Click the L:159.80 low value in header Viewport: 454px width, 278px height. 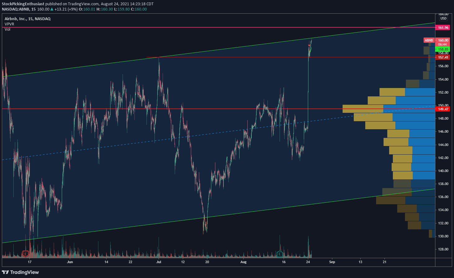point(122,9)
